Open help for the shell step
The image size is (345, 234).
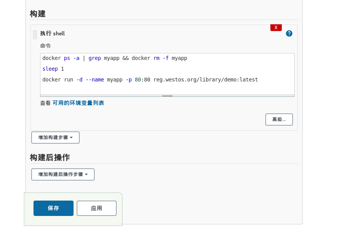289,33
